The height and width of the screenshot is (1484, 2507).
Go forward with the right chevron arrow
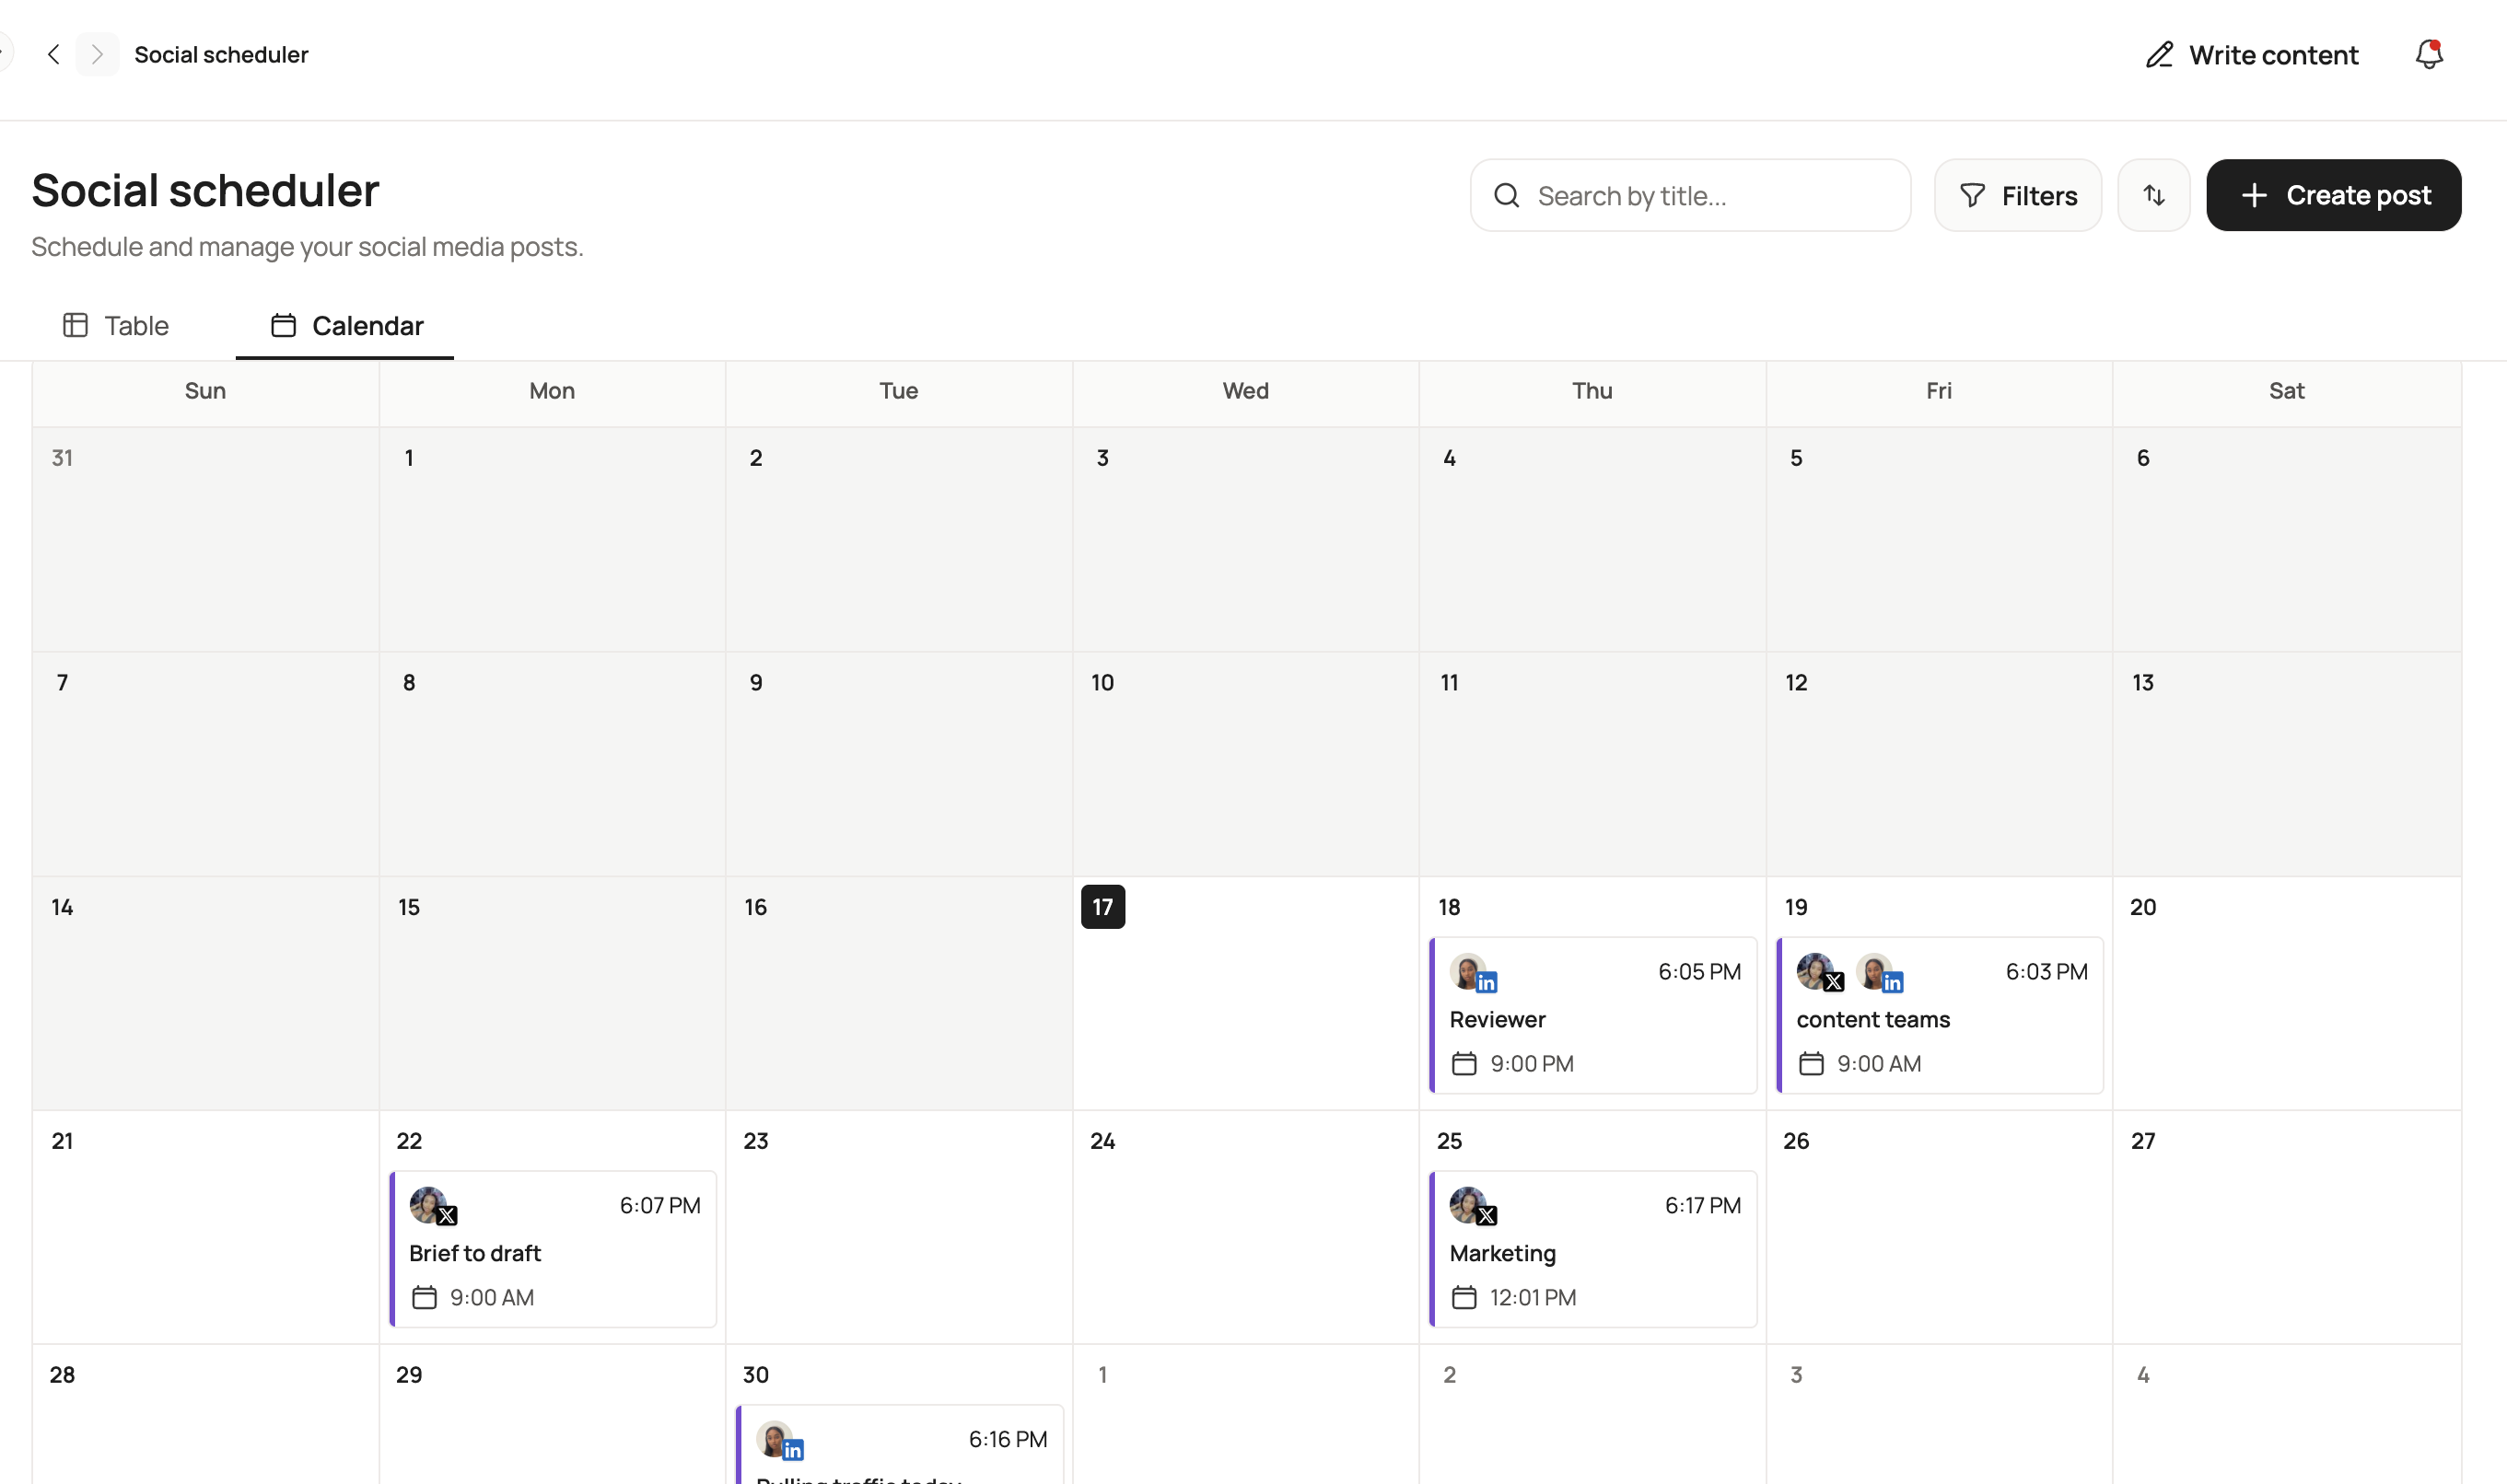click(97, 54)
